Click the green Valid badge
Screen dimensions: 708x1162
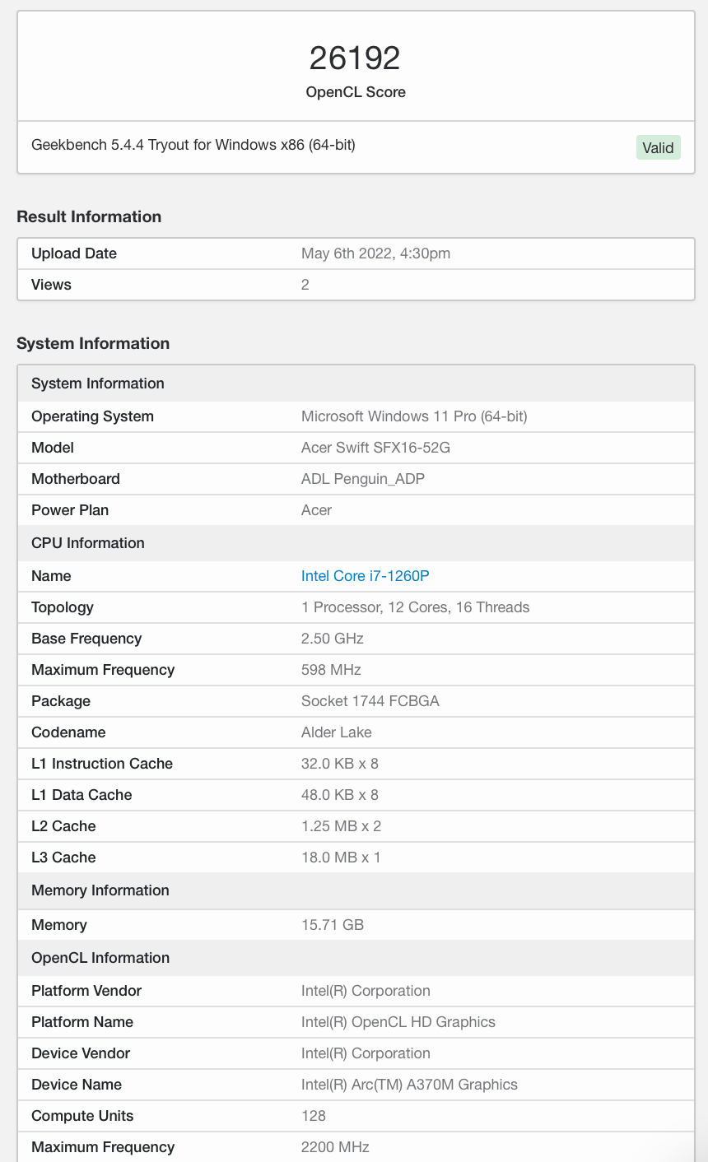coord(659,147)
